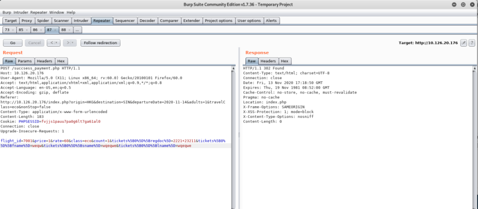Switch to the Proxy tab

[x=27, y=21]
